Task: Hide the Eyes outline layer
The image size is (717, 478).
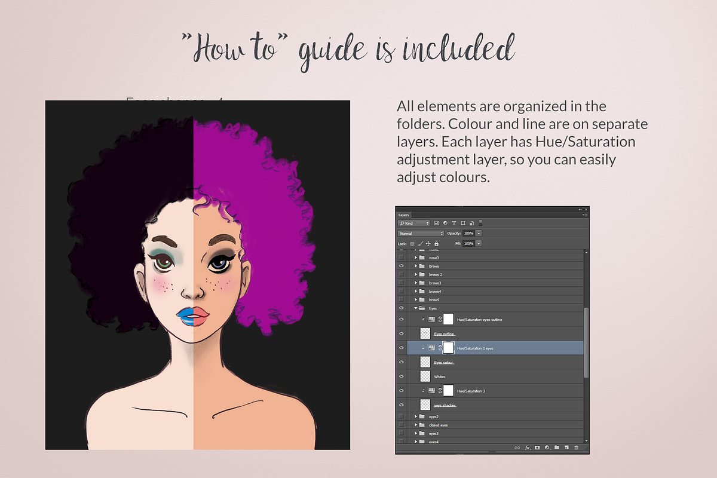Action: 401,333
